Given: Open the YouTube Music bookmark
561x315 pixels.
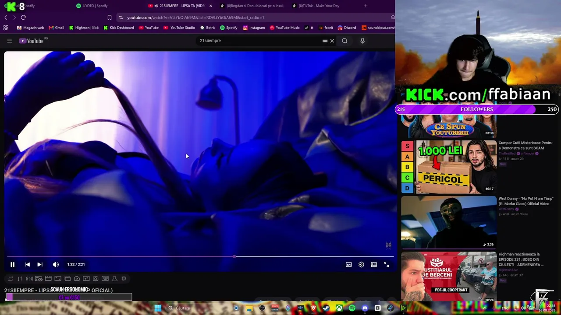Looking at the screenshot, I should (284, 28).
